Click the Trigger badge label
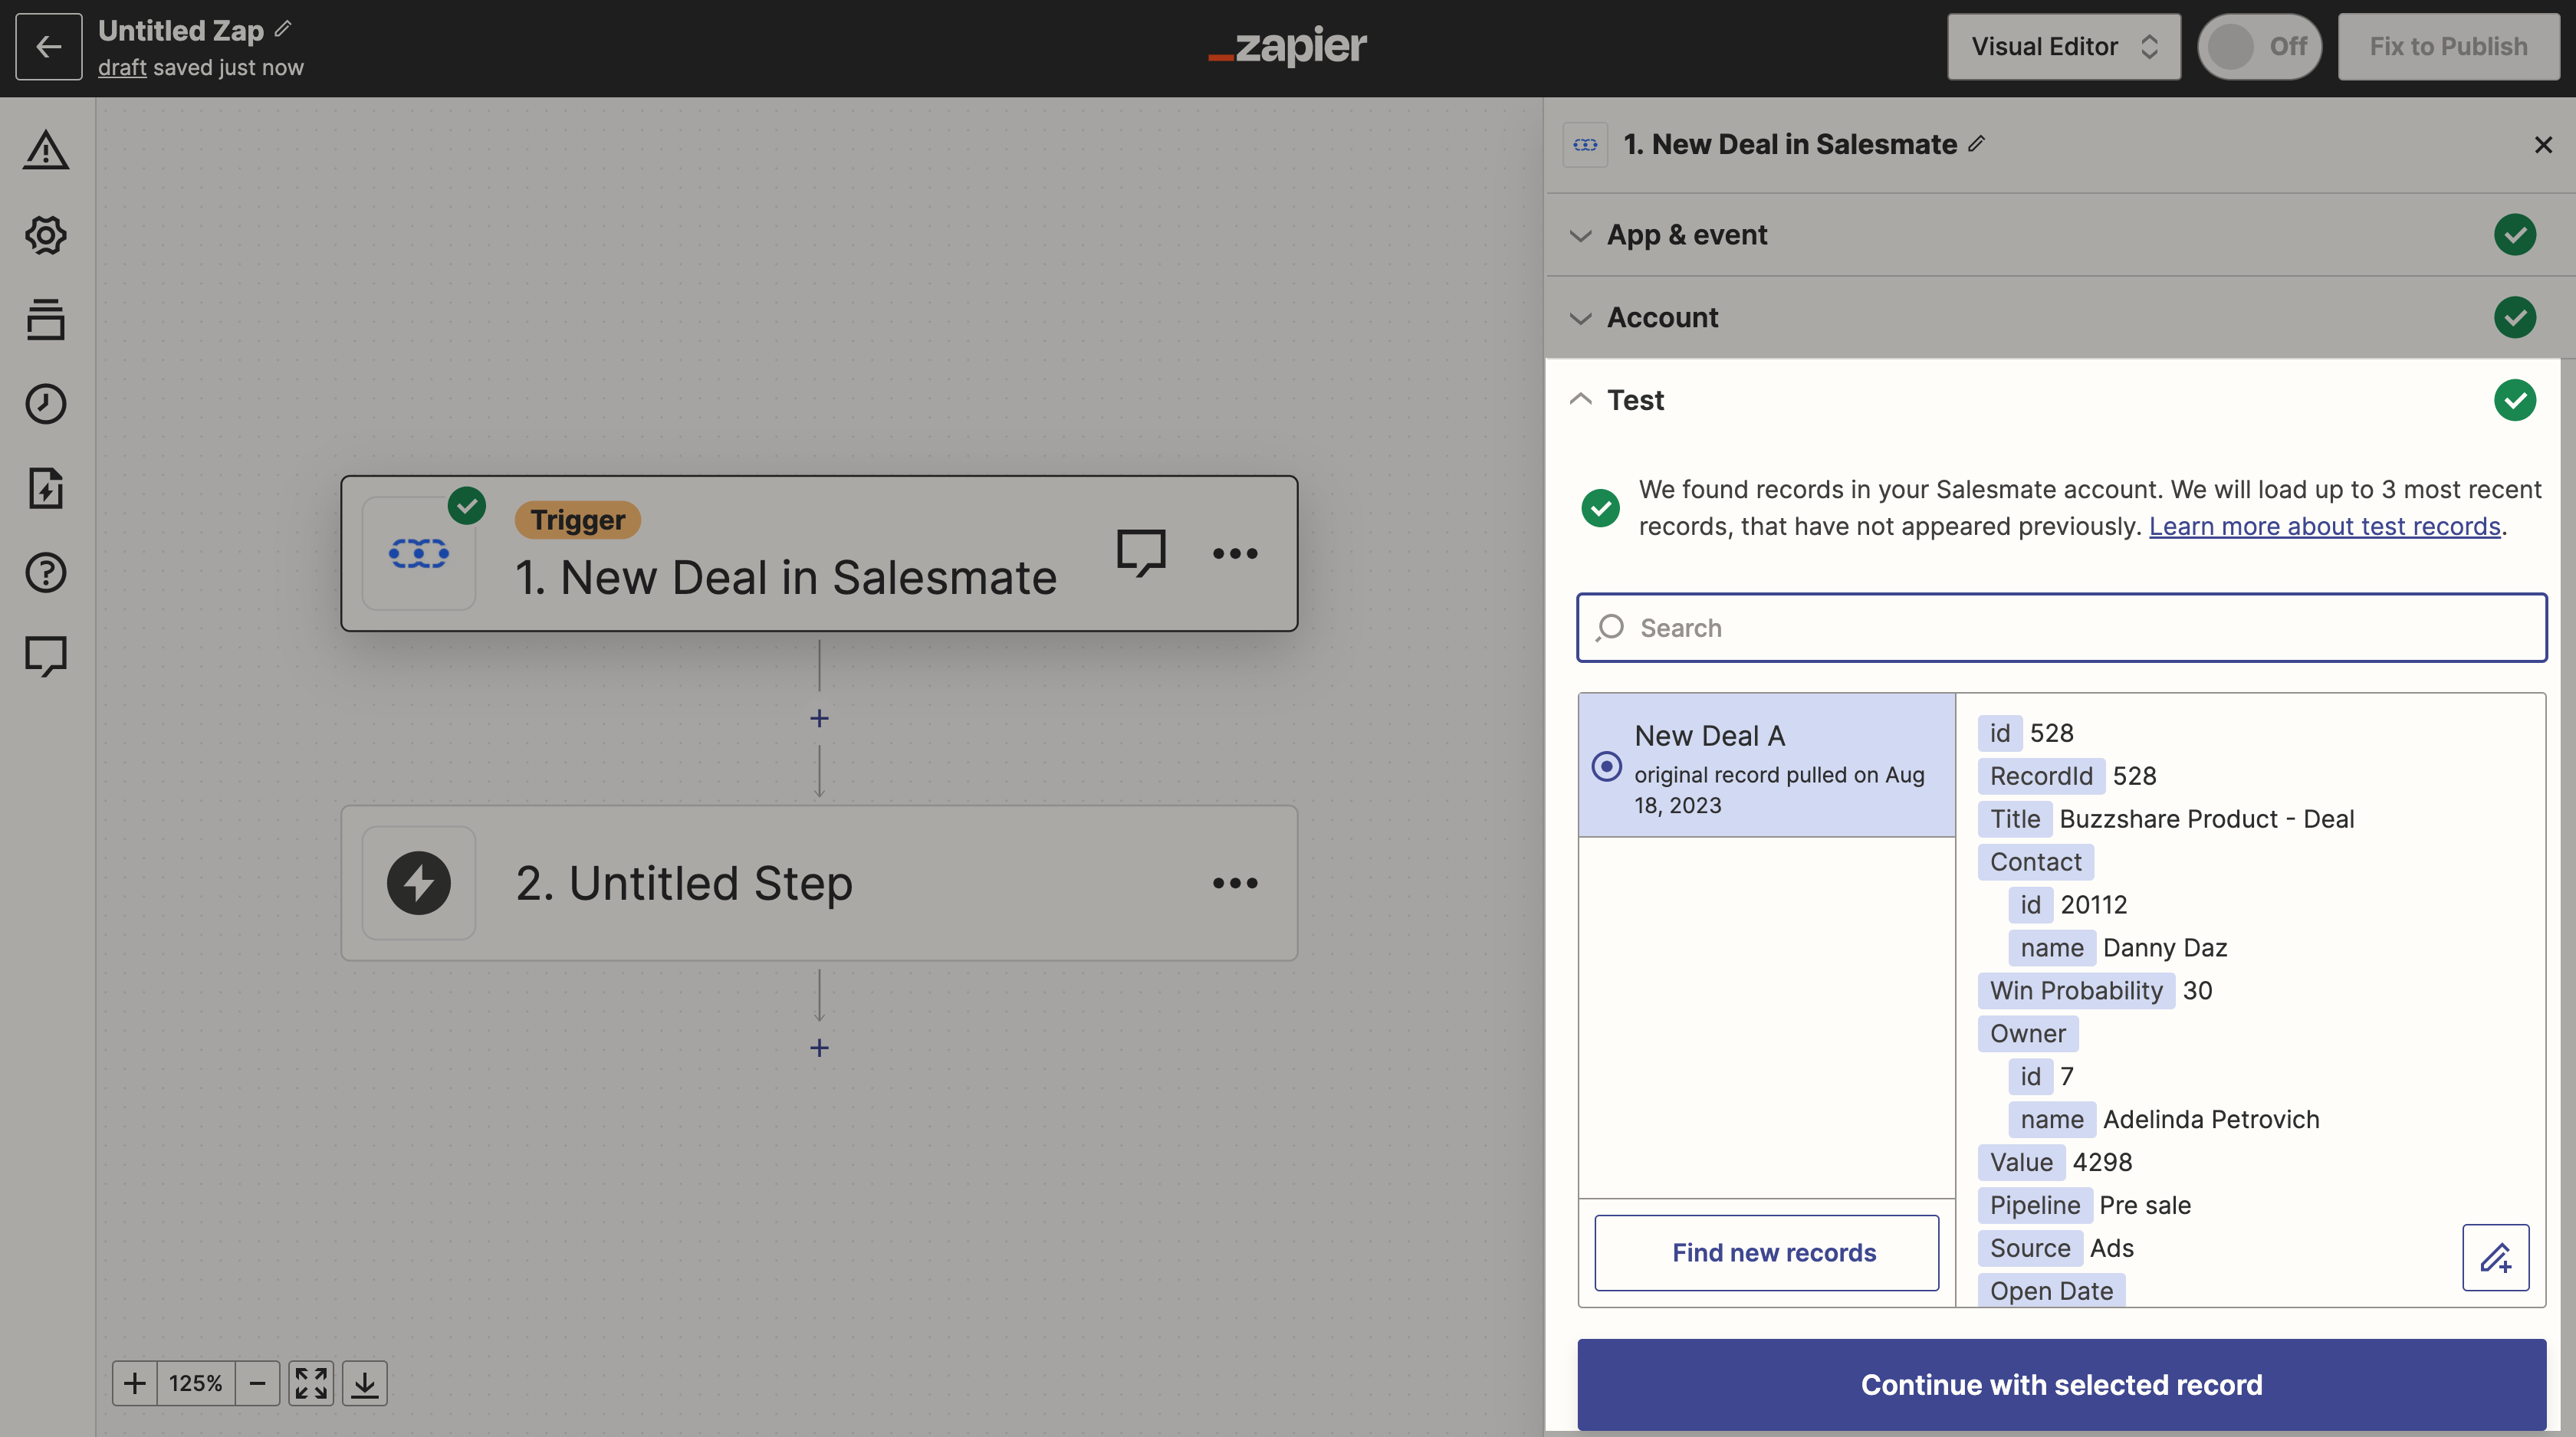The height and width of the screenshot is (1437, 2576). click(x=577, y=520)
